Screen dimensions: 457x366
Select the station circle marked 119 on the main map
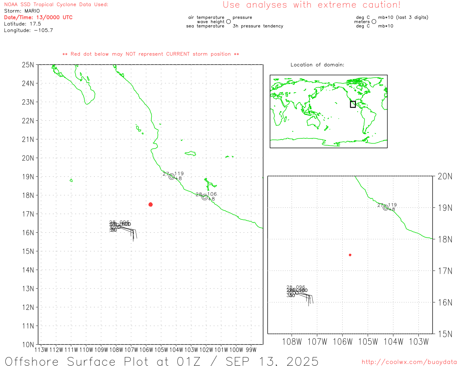(x=172, y=177)
